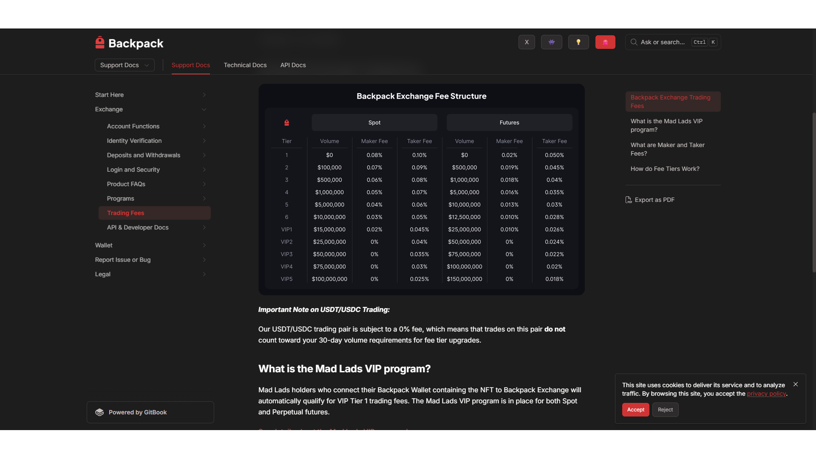
Task: Expand the Start Here section chevron
Action: point(204,95)
